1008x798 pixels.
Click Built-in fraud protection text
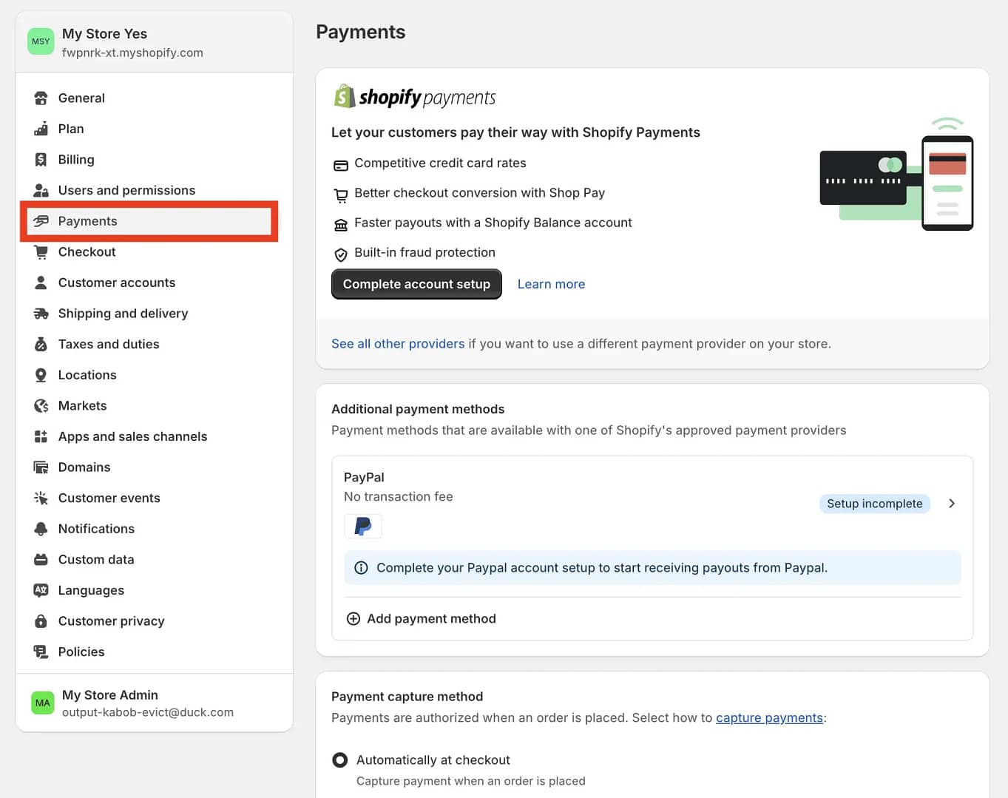coord(424,253)
